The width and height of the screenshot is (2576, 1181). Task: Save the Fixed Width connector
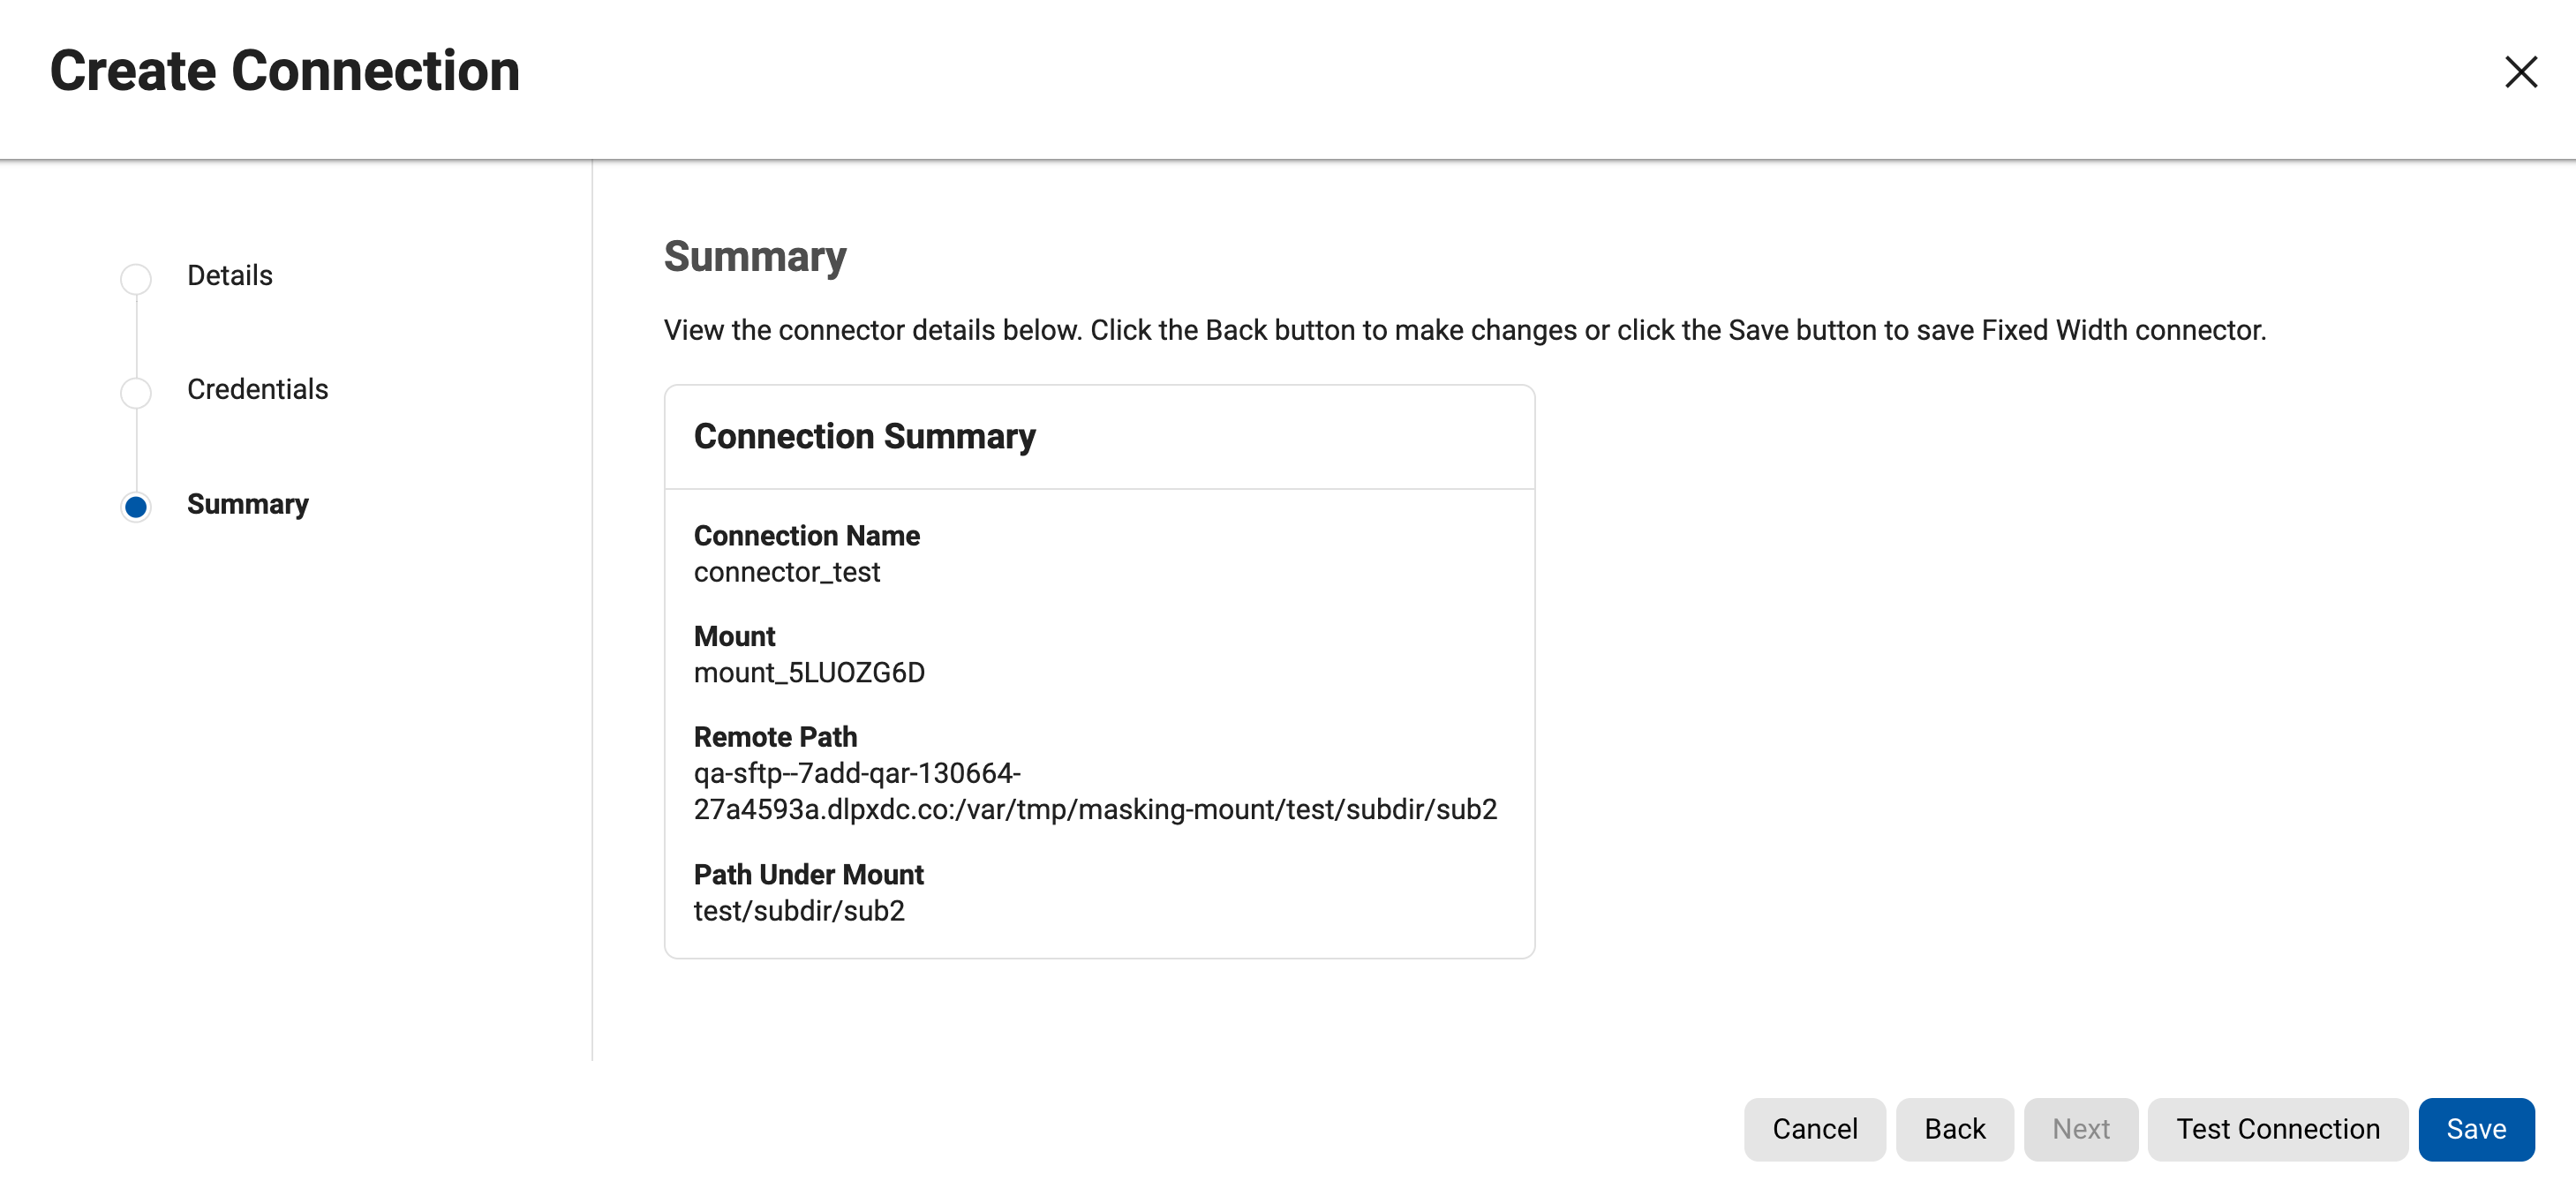click(2475, 1128)
